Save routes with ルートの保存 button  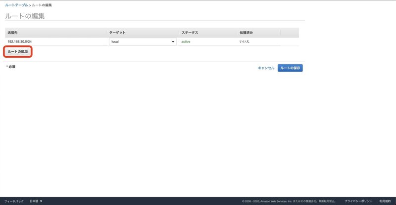point(290,68)
